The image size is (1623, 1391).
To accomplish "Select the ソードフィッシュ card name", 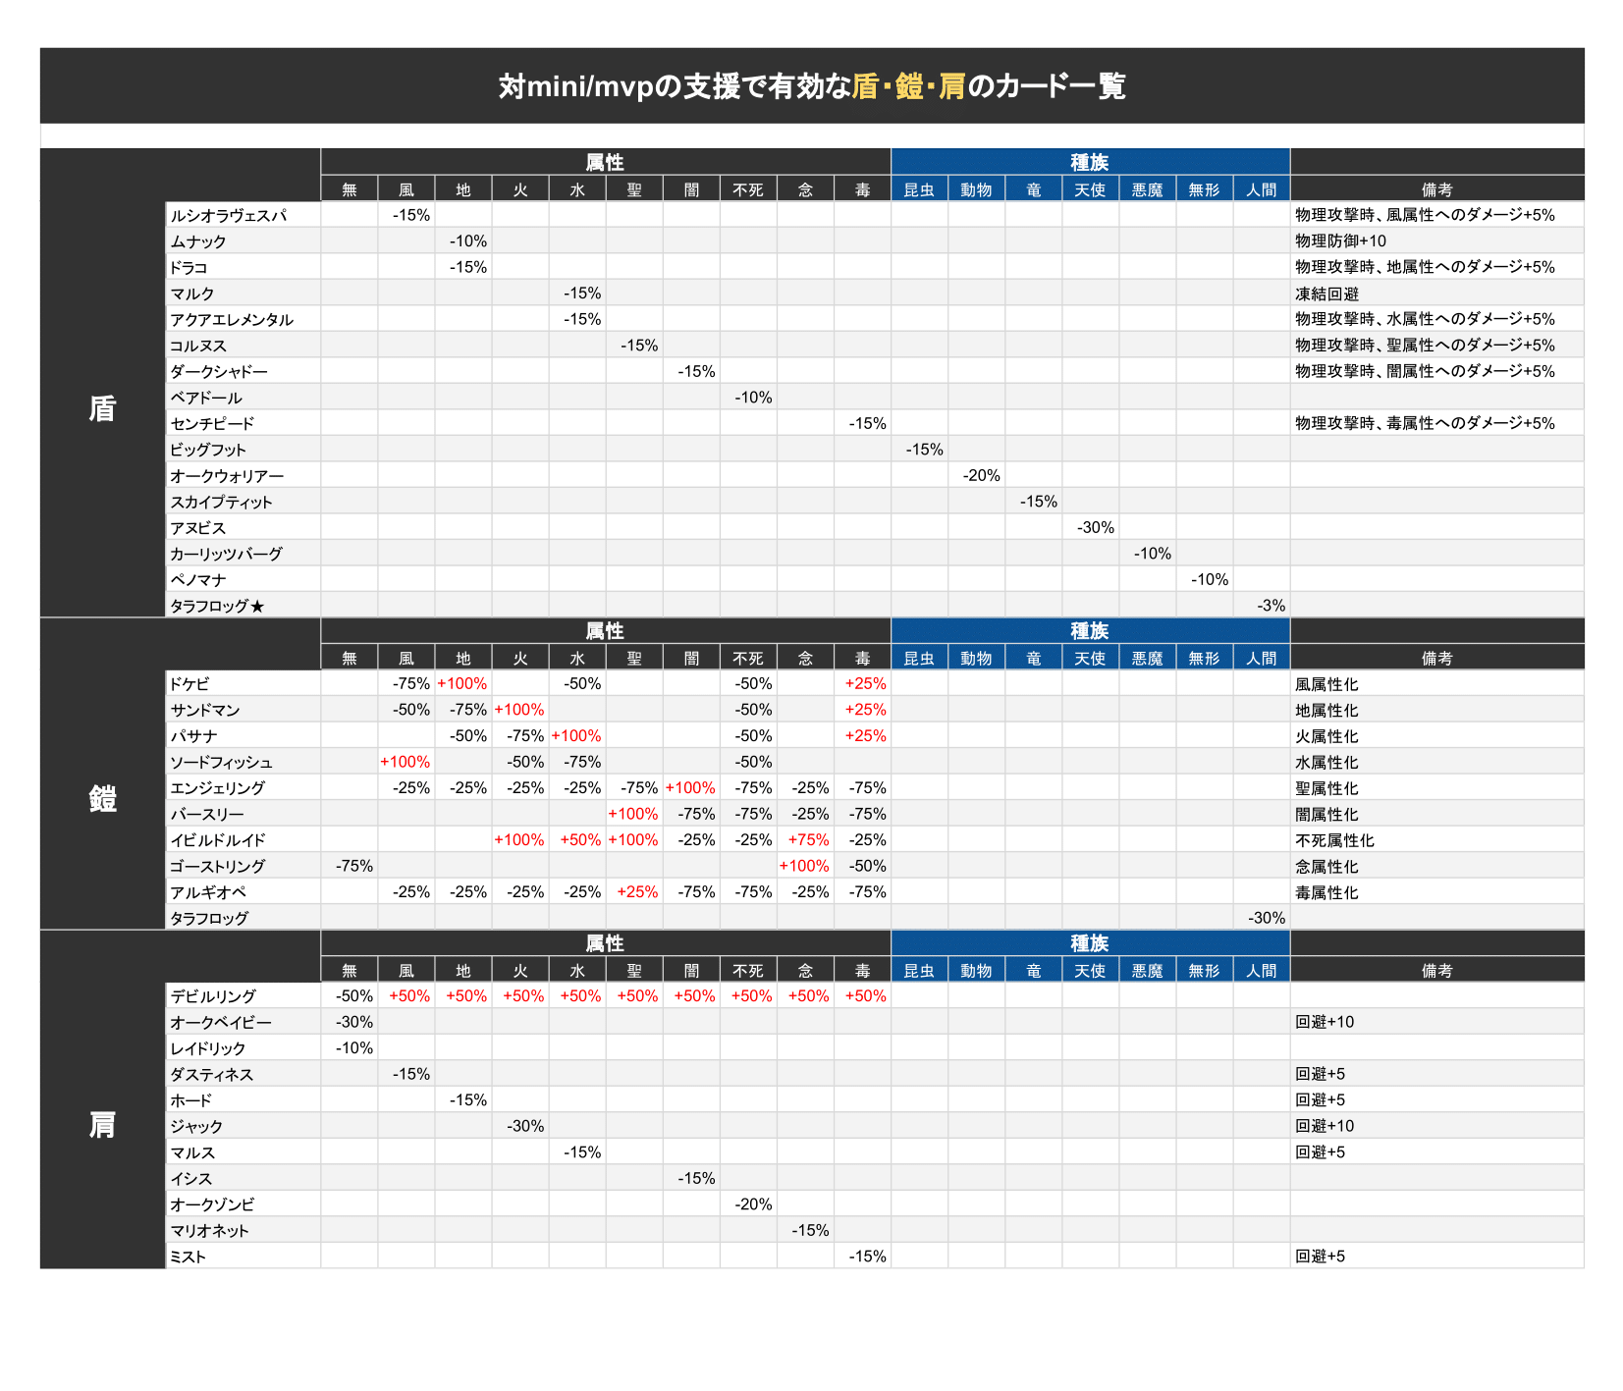I will click(x=221, y=762).
